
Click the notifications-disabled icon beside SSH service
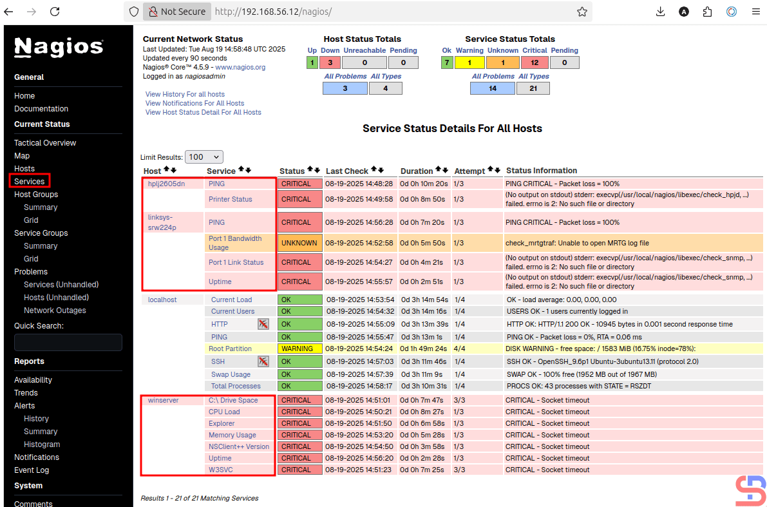(263, 361)
